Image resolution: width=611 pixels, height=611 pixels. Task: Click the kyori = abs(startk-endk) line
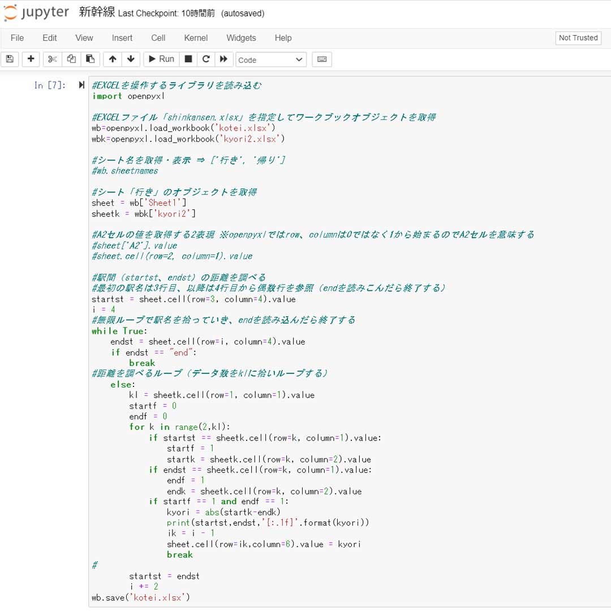click(x=223, y=513)
